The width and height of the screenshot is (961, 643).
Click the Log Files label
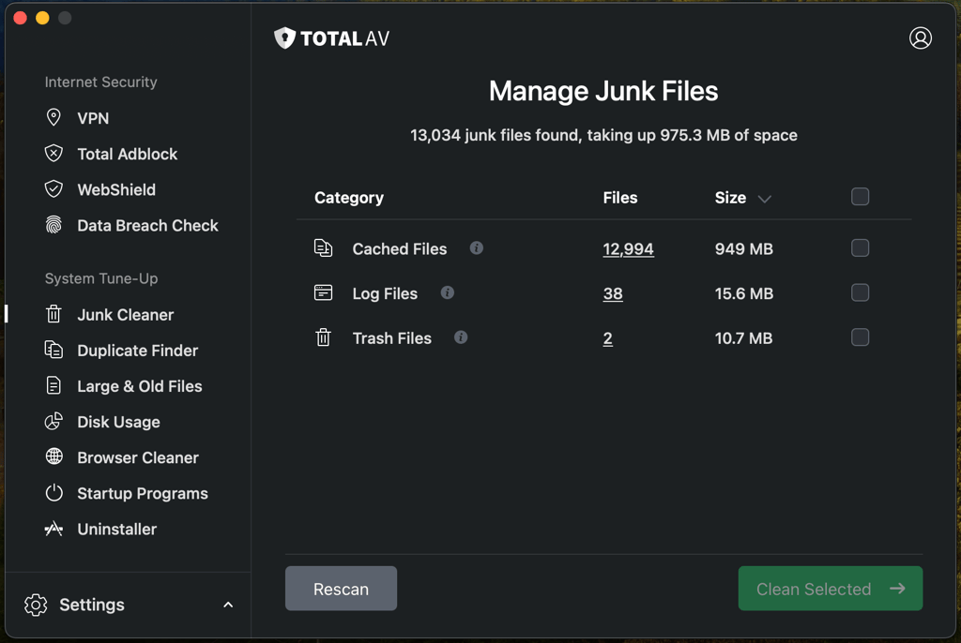385,293
